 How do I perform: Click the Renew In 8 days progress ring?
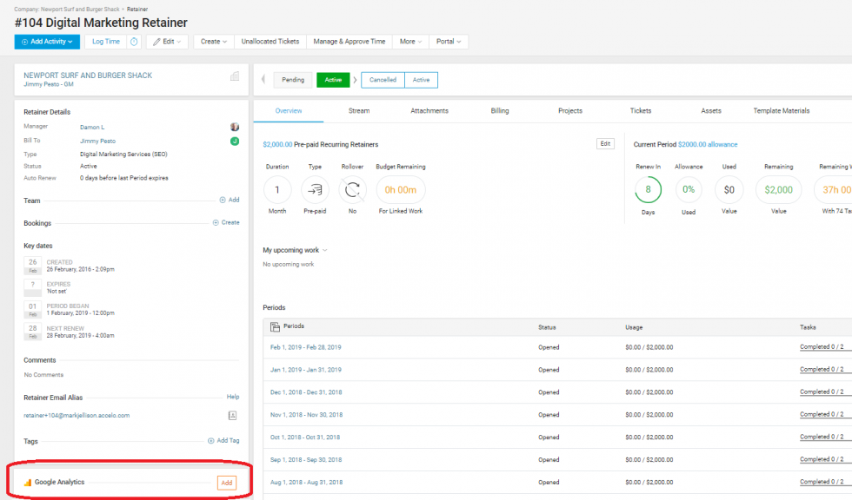click(x=648, y=190)
